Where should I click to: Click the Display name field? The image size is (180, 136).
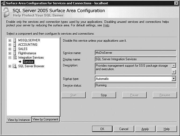point(135,59)
